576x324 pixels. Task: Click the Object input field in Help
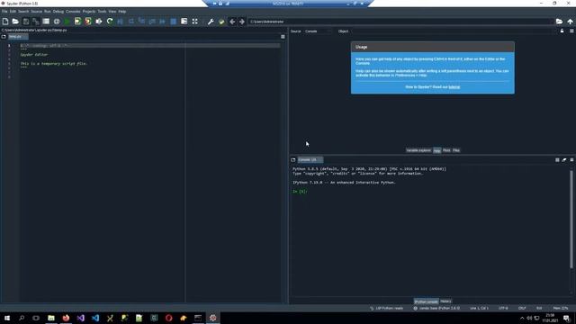pos(454,31)
